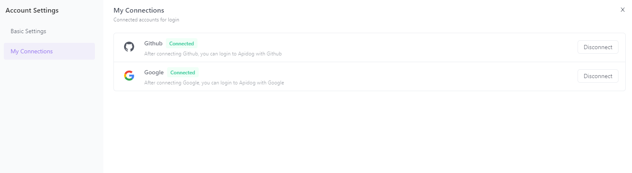Click the Google multicolor G logo

coord(129,76)
